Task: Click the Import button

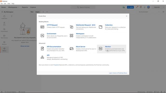Action: click(37, 12)
